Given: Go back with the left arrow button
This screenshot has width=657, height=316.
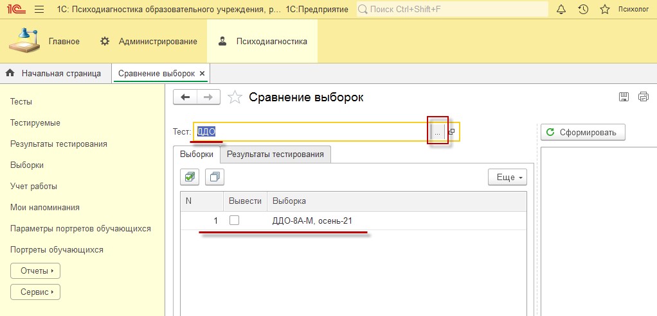Looking at the screenshot, I should pos(184,97).
